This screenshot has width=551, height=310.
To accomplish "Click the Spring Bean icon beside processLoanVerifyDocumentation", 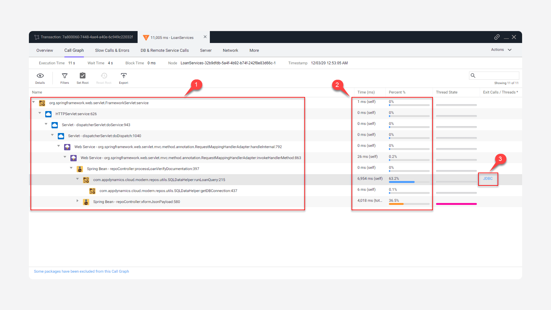I will point(79,168).
